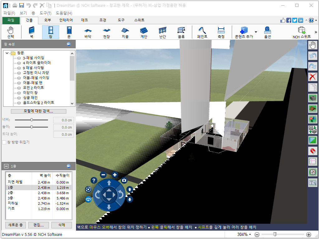Click the green 파일 ribbon button
The image size is (319, 239).
point(11,20)
